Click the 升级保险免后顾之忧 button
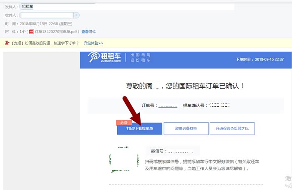This screenshot has width=292, height=190. (232, 129)
